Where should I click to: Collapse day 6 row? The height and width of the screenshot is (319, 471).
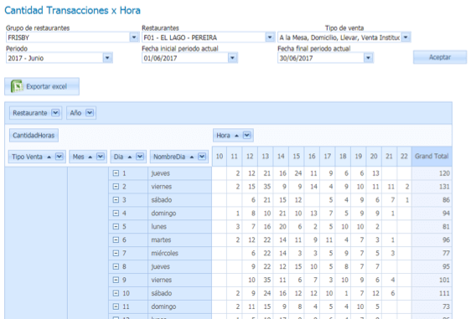pyautogui.click(x=116, y=239)
